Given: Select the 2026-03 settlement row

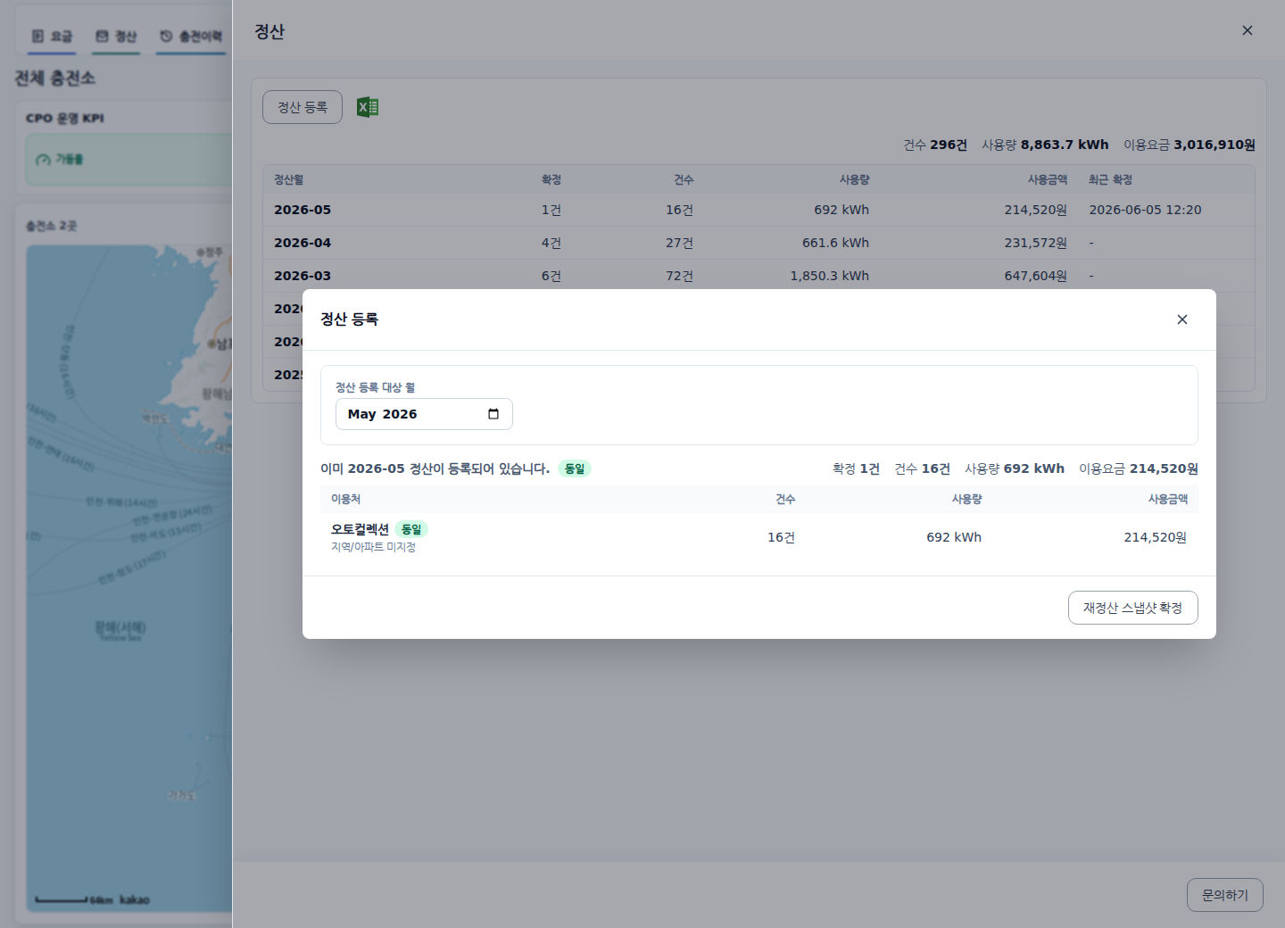Looking at the screenshot, I should tap(759, 276).
